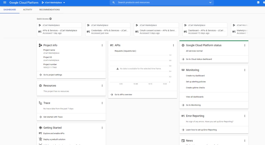Switch to the Activity tab
This screenshot has height=145, width=265.
pyautogui.click(x=28, y=10)
